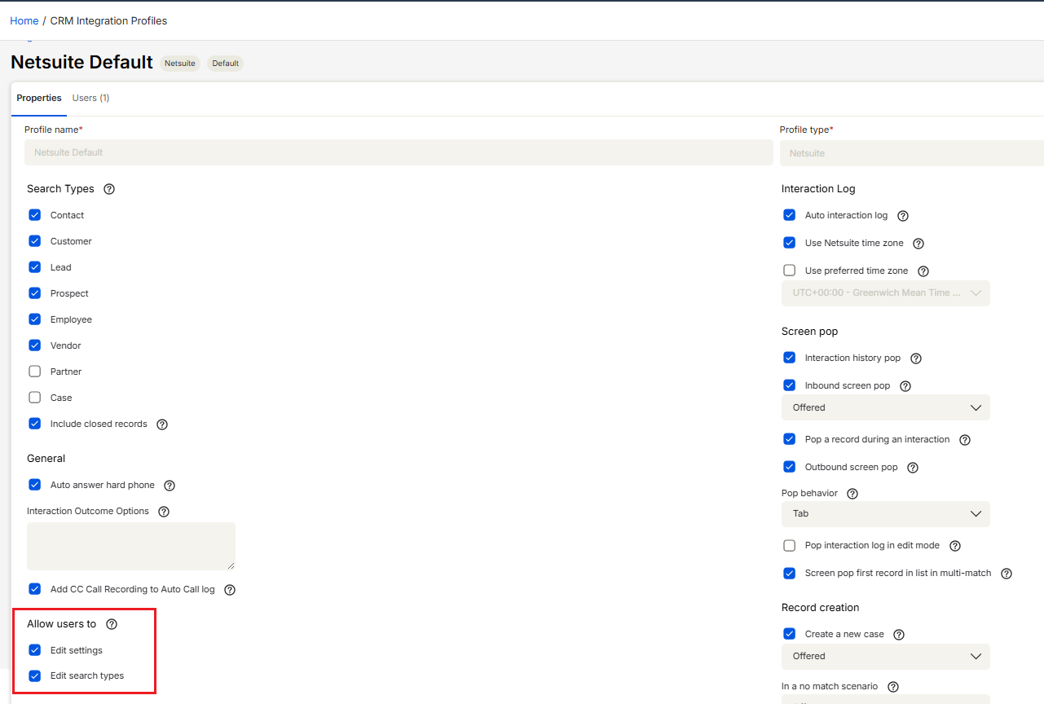This screenshot has height=704, width=1044.
Task: Open help icon for Auto answer hard phone
Action: pos(170,486)
